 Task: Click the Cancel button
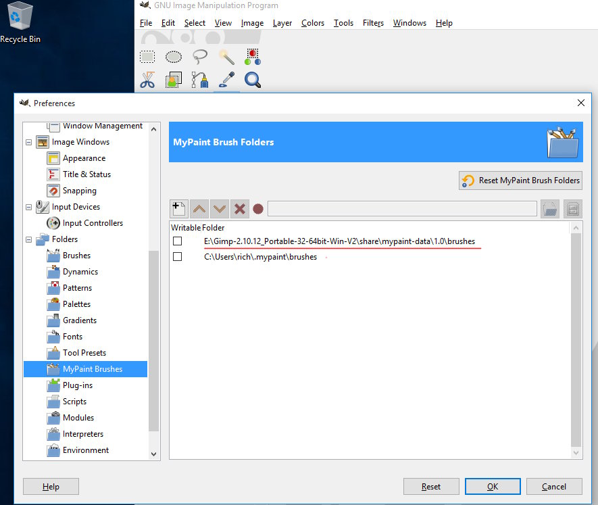click(554, 486)
